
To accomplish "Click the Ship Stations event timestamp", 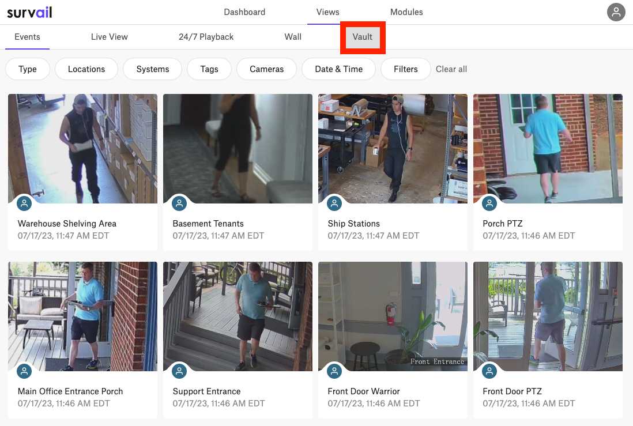I will [x=374, y=236].
